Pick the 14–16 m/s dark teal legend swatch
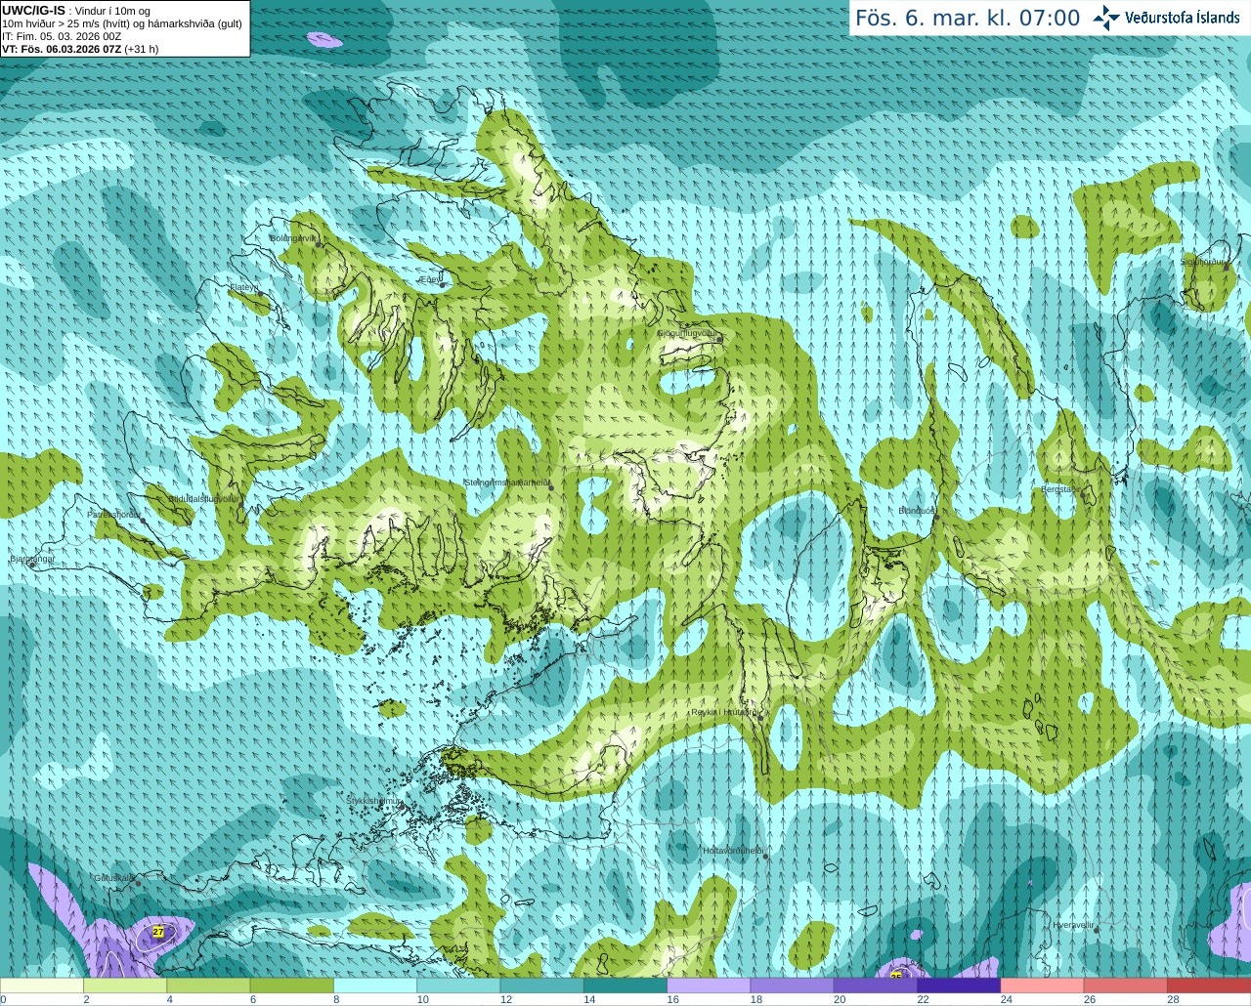The height and width of the screenshot is (1006, 1251). pos(625,985)
